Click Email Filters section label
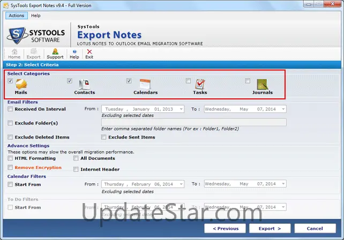 coord(23,102)
